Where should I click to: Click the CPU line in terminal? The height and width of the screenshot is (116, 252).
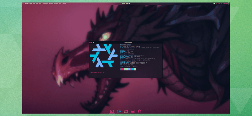[x=133, y=64]
